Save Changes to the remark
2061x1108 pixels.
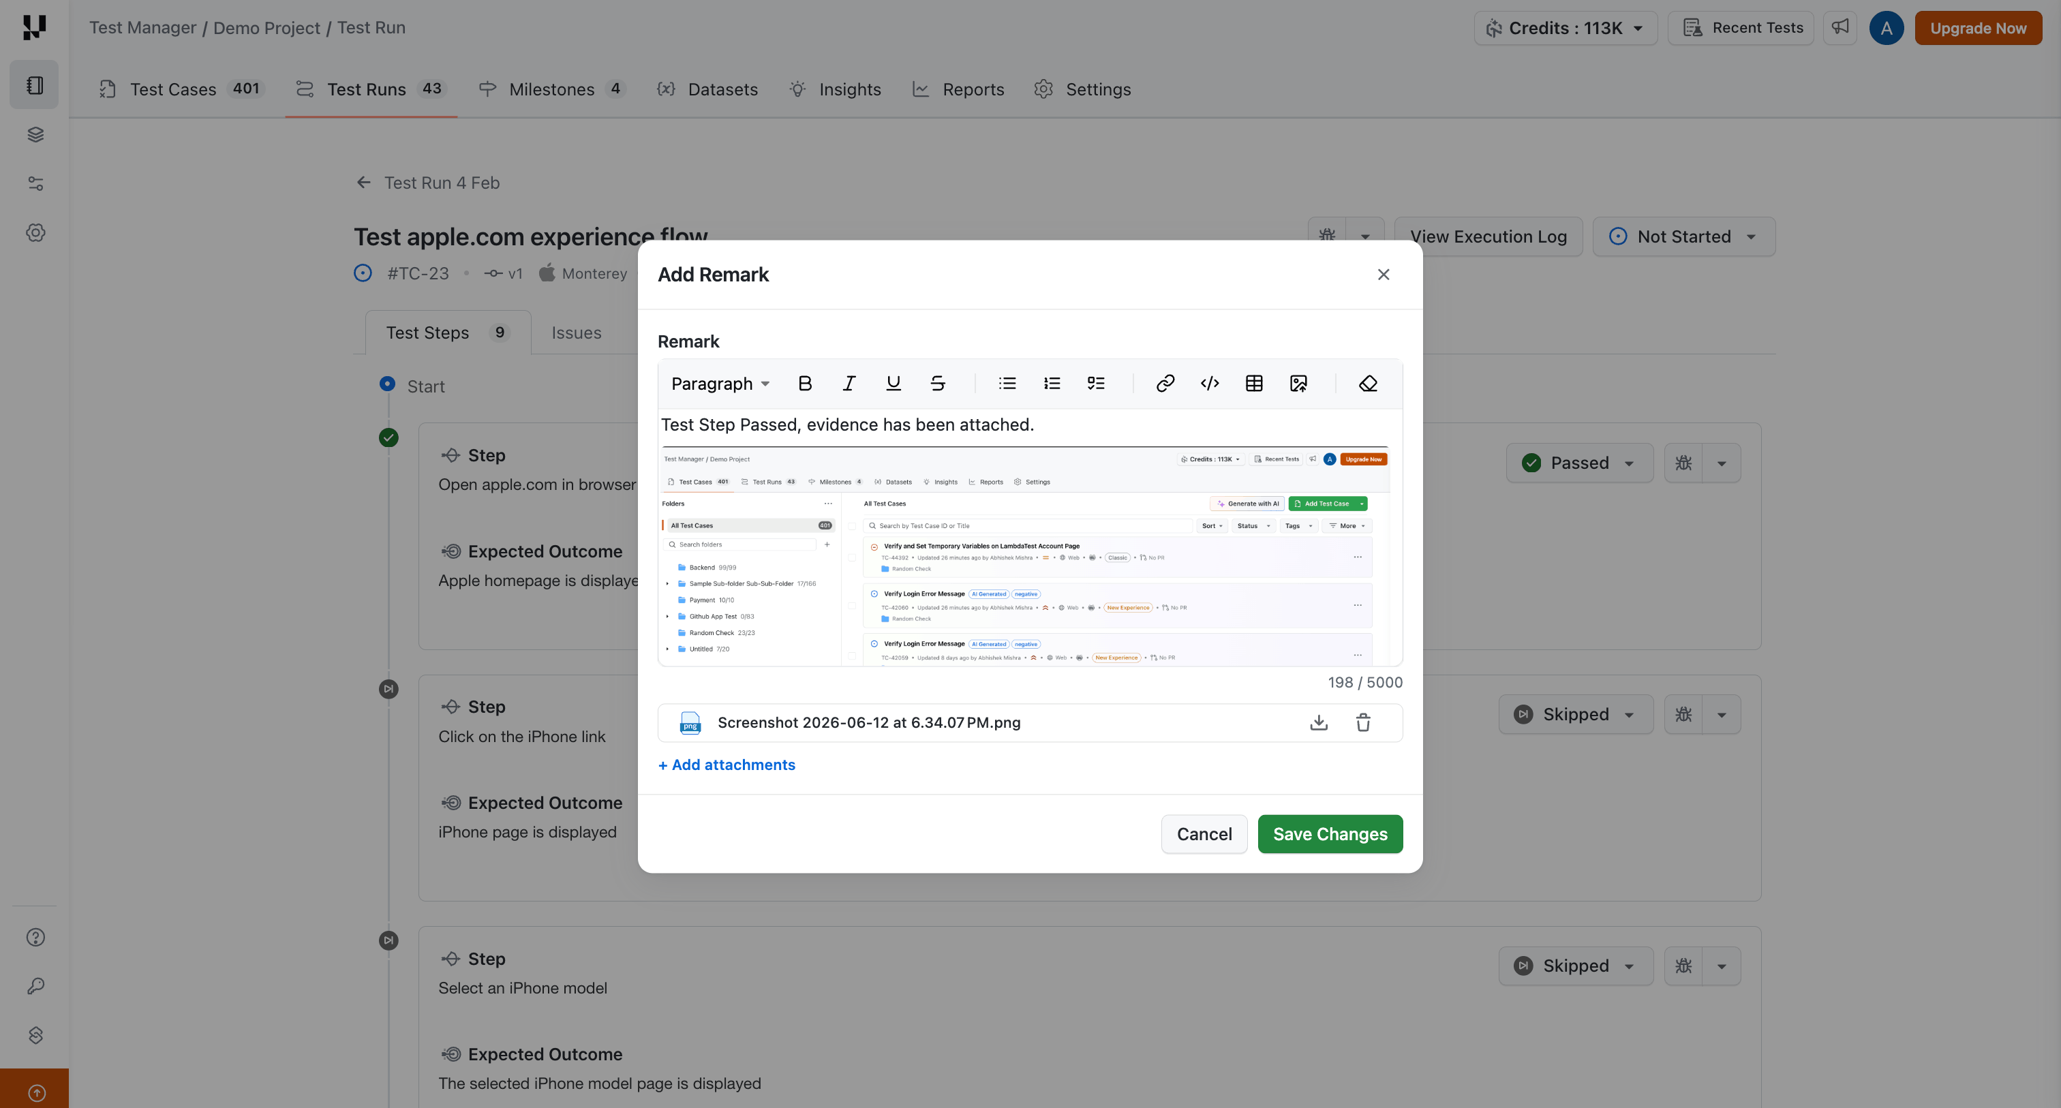point(1330,833)
